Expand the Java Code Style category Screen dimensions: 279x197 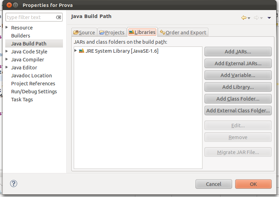pyautogui.click(x=7, y=52)
